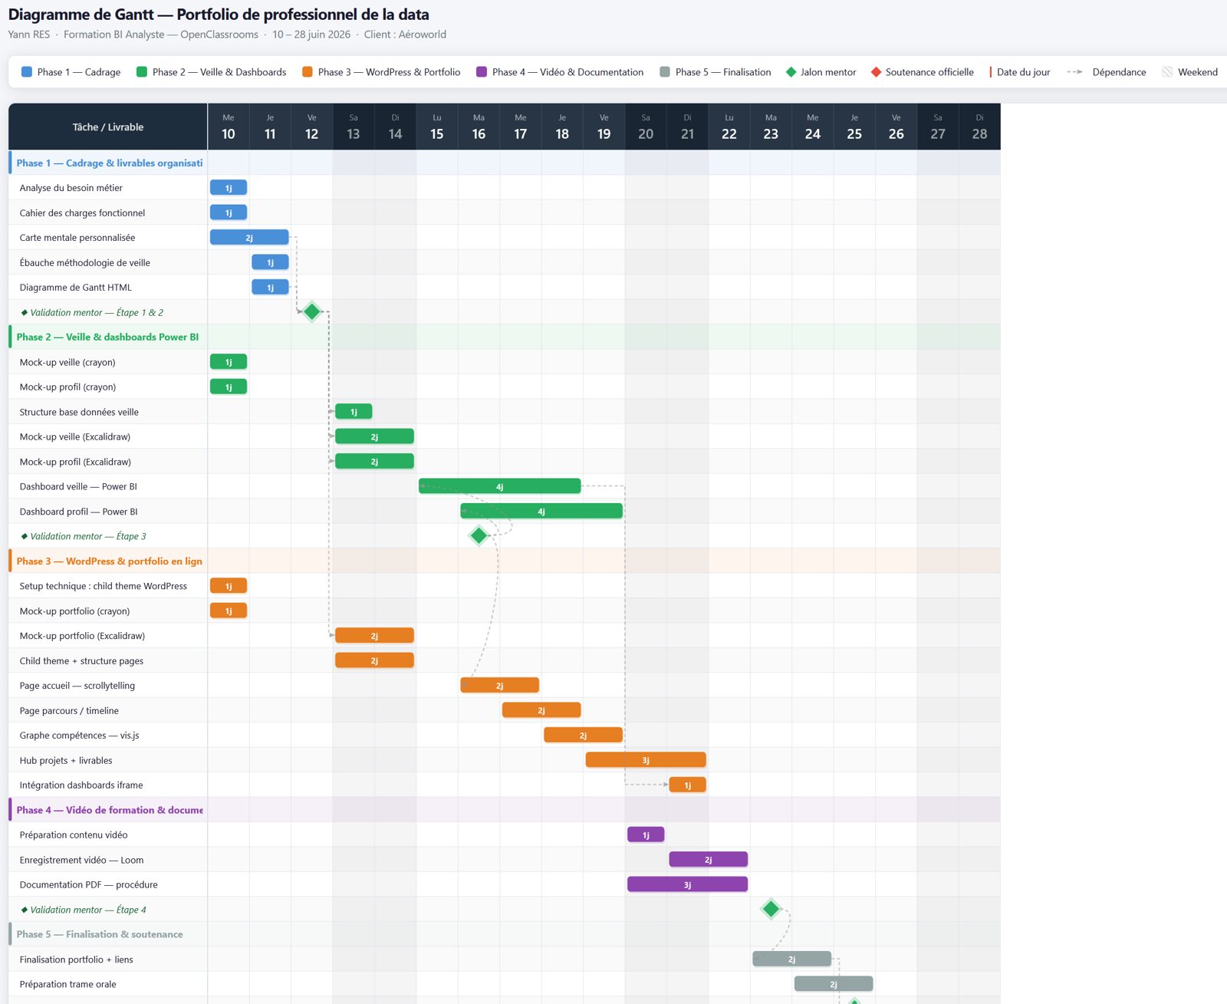Select the Enregistrement vidéo Loom 2j bar
This screenshot has height=1004, width=1227.
point(708,859)
